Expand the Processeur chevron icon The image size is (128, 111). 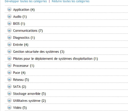coord(9,65)
